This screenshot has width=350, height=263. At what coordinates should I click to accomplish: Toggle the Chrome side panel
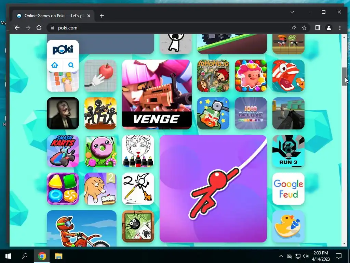[x=318, y=28]
